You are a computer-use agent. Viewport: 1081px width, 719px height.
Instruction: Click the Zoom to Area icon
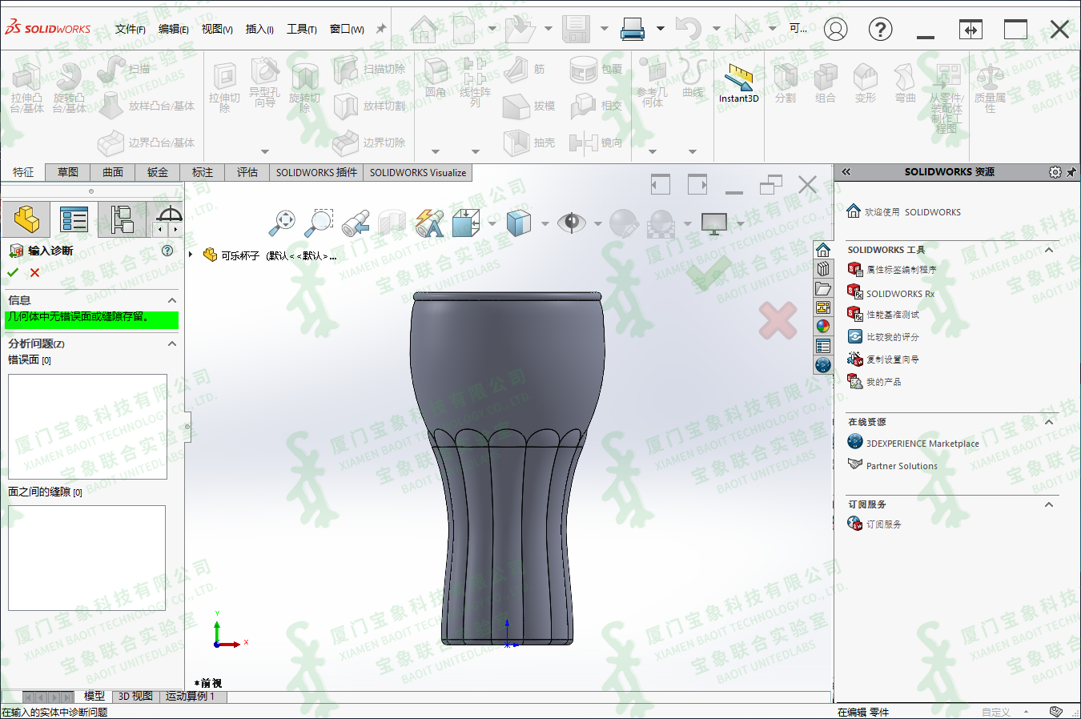319,223
